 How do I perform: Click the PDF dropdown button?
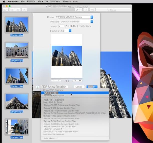point(44,87)
